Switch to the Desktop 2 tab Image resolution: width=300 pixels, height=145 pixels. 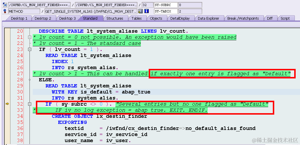[x=43, y=18]
